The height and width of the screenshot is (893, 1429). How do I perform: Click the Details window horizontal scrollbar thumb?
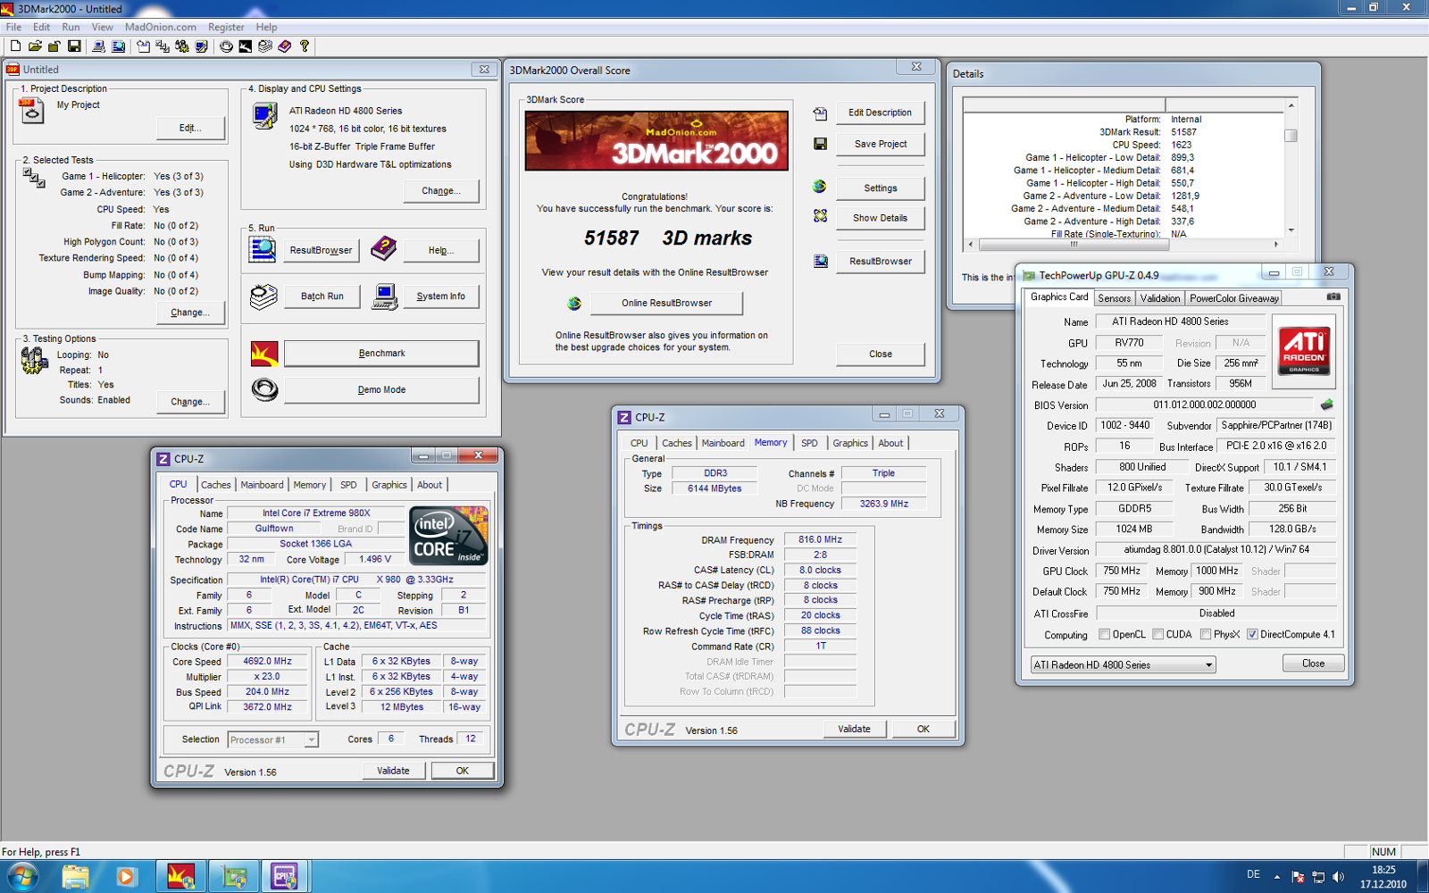coord(1074,244)
